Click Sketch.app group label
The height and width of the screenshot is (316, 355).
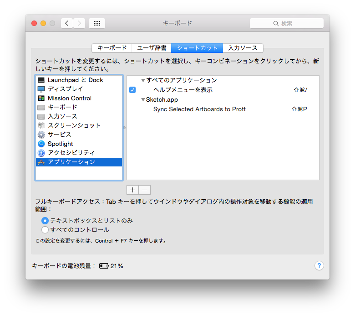tap(162, 99)
